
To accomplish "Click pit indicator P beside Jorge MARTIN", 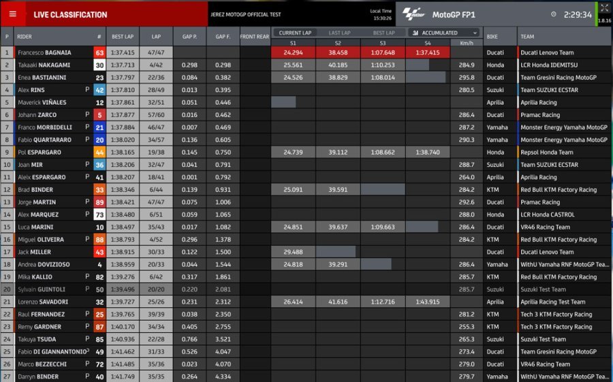I will (x=87, y=202).
